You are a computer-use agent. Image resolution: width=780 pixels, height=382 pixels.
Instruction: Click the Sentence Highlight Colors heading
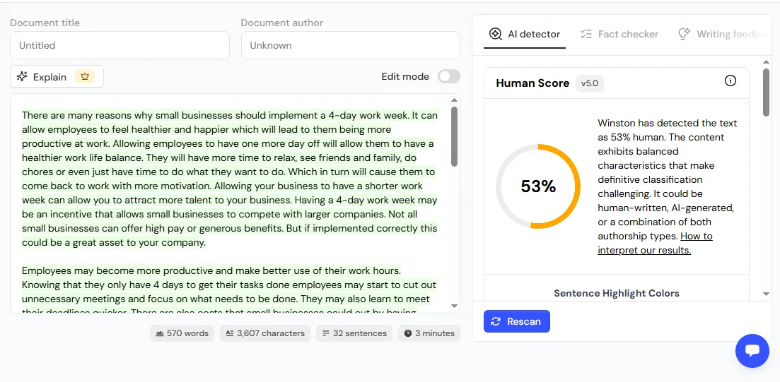coord(617,293)
